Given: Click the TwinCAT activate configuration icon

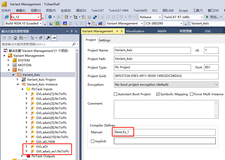Looking at the screenshot, I should point(51,23).
